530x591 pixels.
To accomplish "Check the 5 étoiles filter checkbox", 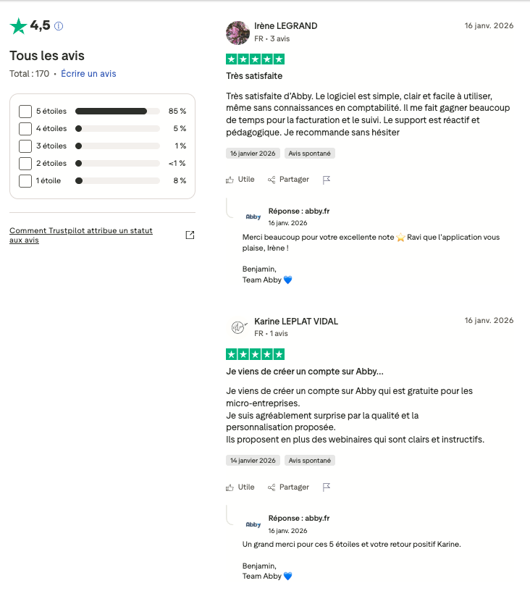I will pos(25,111).
